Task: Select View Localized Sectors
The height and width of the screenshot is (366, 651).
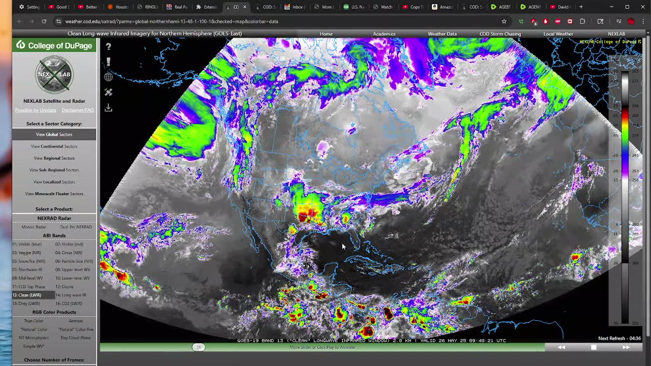Action: pos(54,182)
